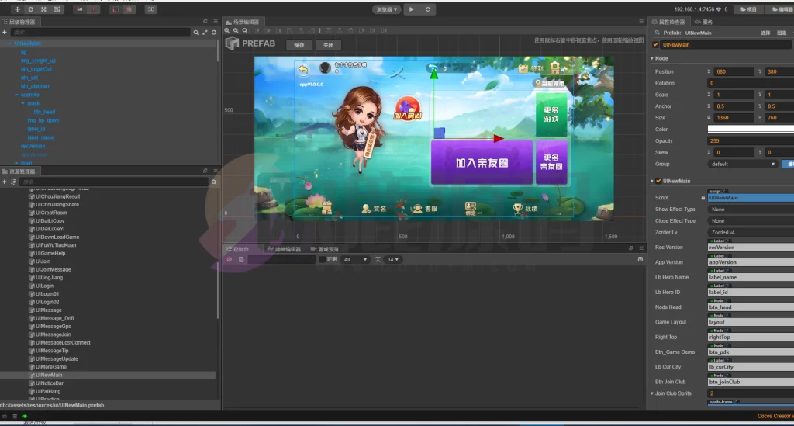Enable the regex checkbox in console
The width and height of the screenshot is (794, 426).
323,259
